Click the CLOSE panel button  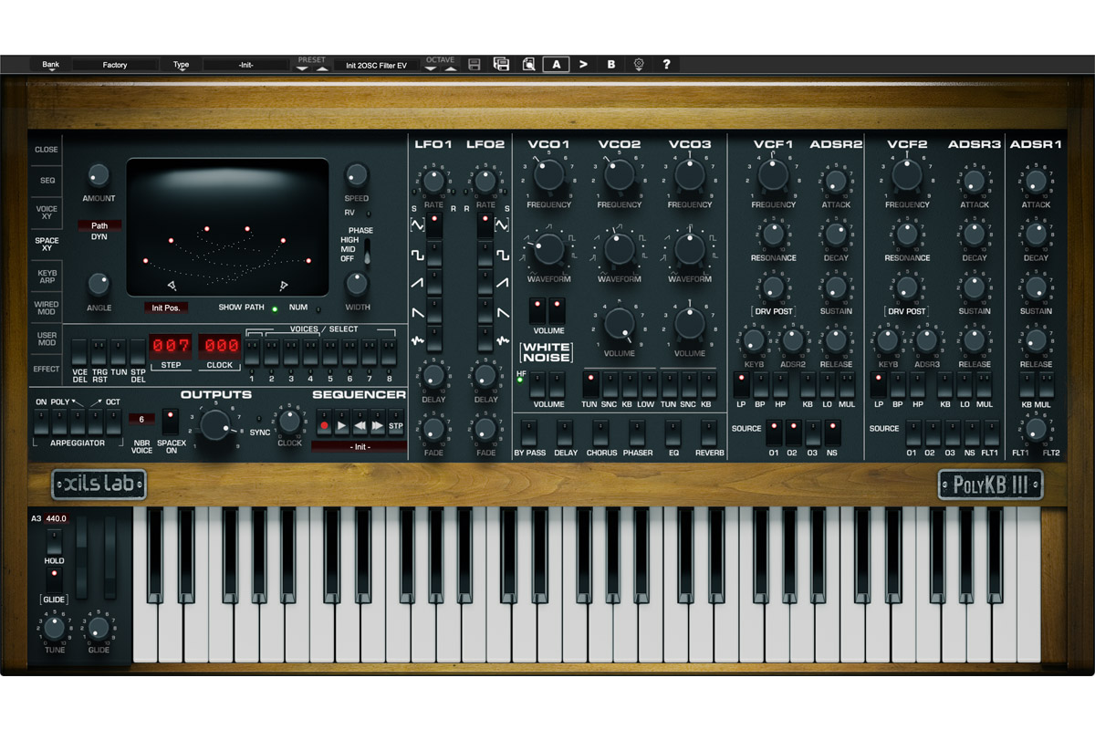coord(47,149)
